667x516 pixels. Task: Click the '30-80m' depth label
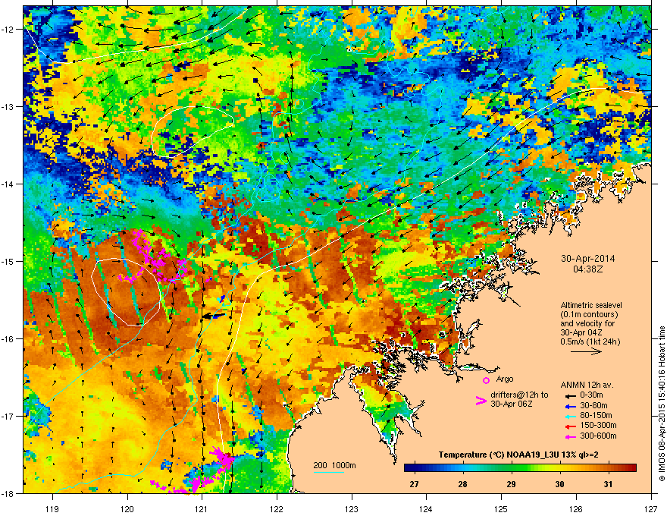[593, 405]
